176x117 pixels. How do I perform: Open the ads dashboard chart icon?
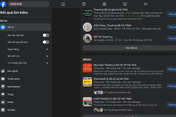[x=104, y=4]
